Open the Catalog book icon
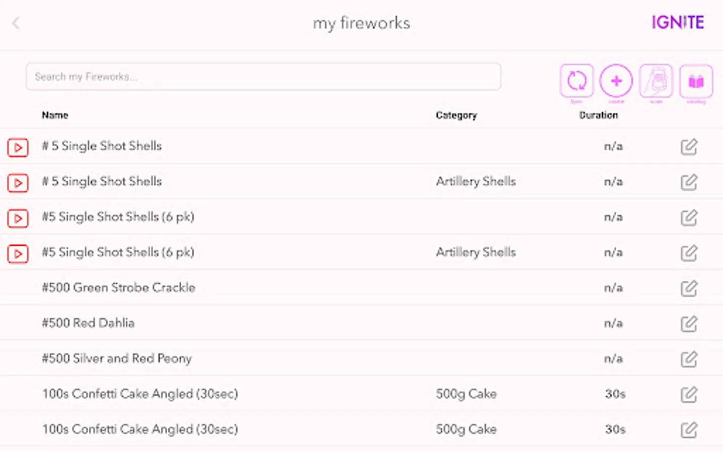 click(x=696, y=81)
